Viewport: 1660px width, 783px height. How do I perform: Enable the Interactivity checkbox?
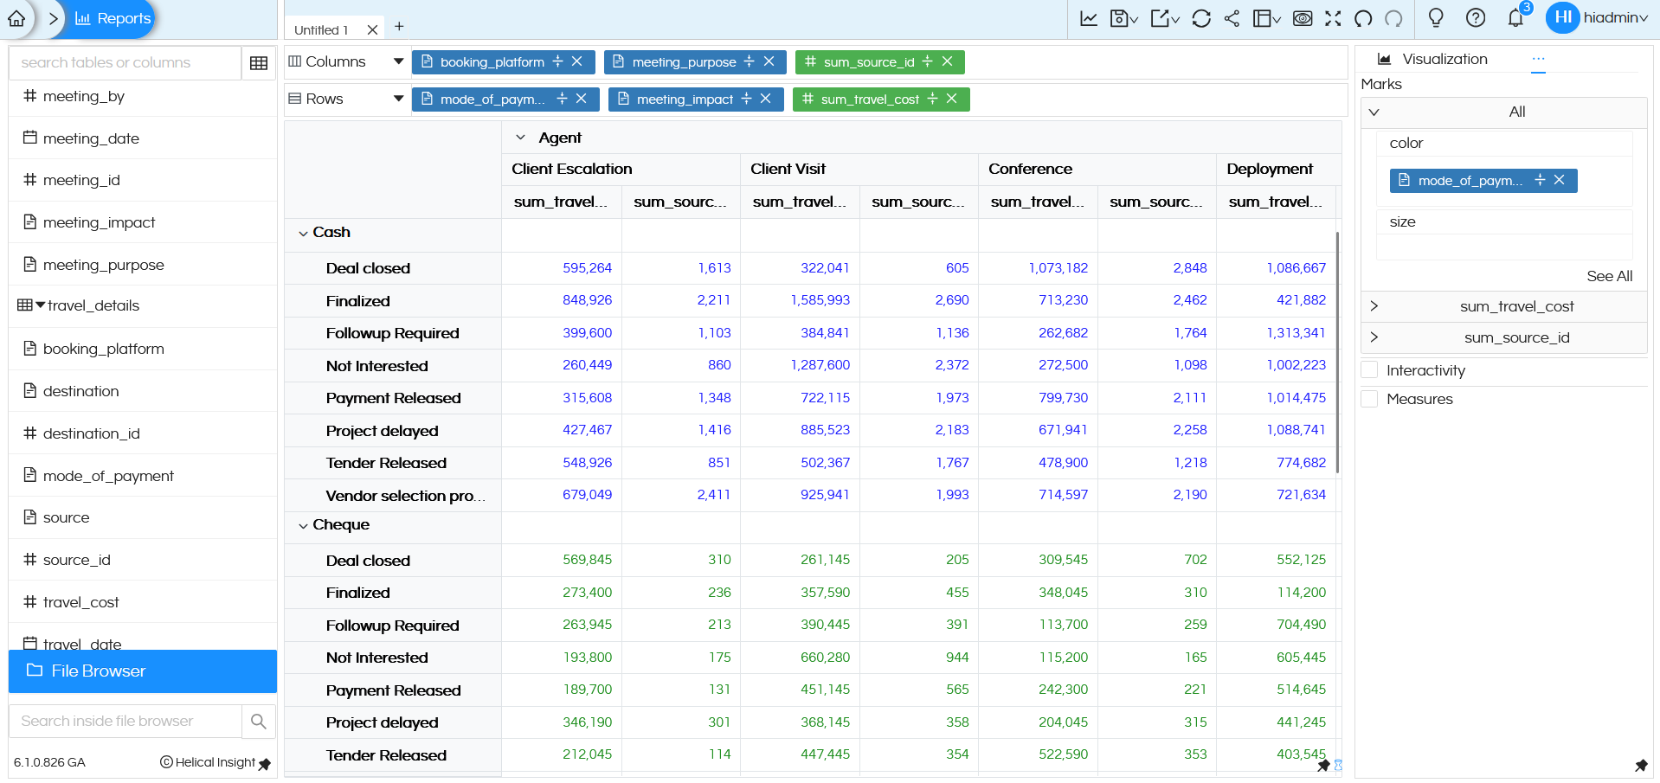[1369, 370]
